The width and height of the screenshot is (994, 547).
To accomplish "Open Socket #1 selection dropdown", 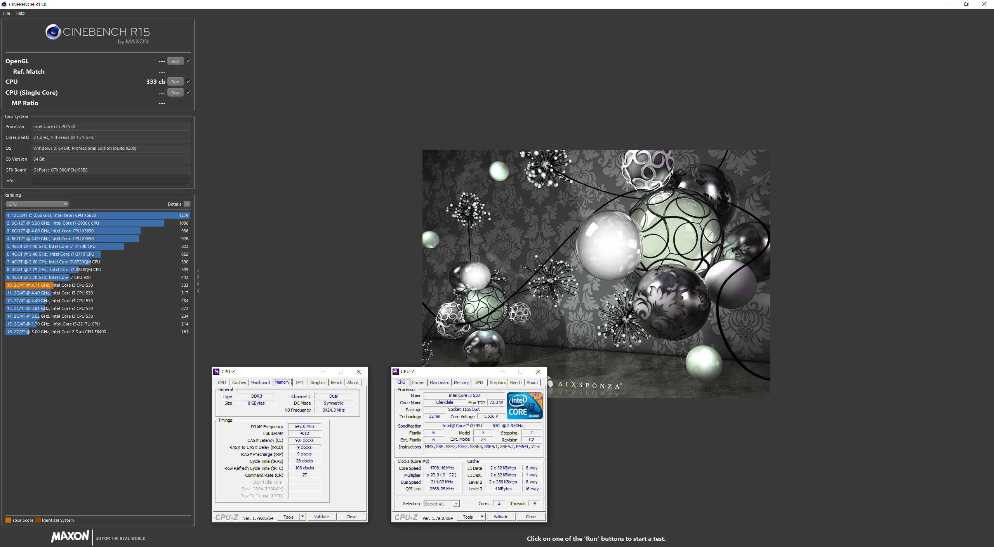I will coord(441,504).
